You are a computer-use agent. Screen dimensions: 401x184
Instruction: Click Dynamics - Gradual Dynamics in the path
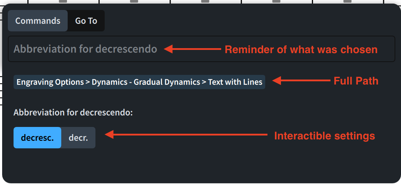click(146, 82)
